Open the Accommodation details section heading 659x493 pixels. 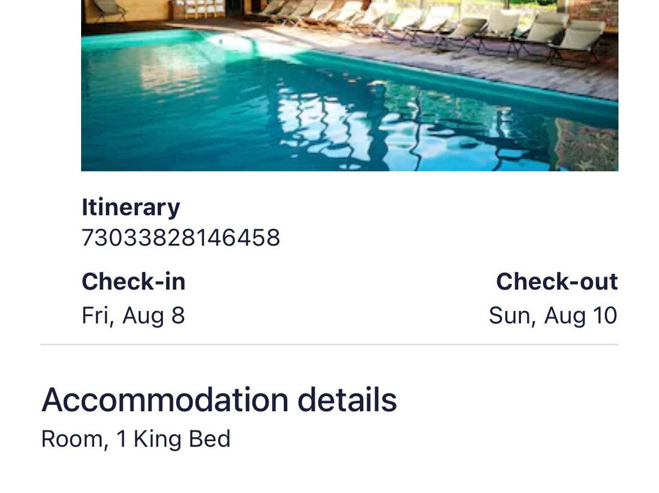[x=218, y=400]
